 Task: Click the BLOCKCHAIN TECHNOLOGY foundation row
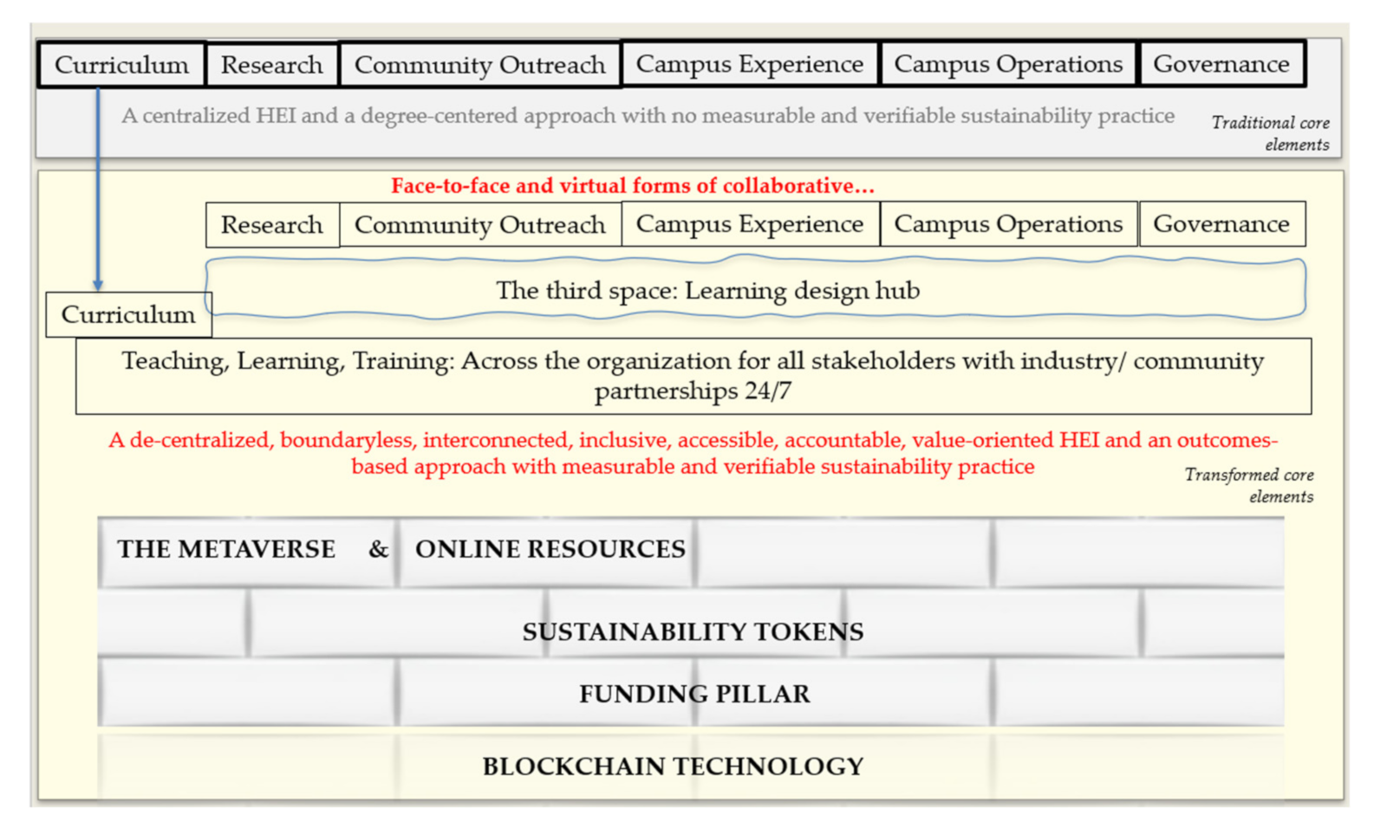pos(673,766)
